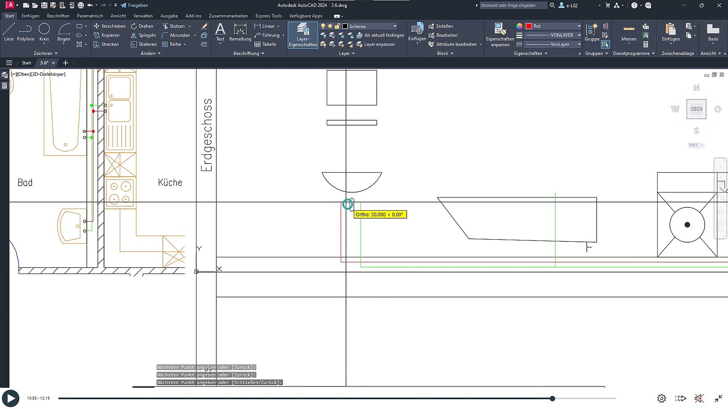The height and width of the screenshot is (409, 728).
Task: Play the video
Action: click(x=11, y=398)
